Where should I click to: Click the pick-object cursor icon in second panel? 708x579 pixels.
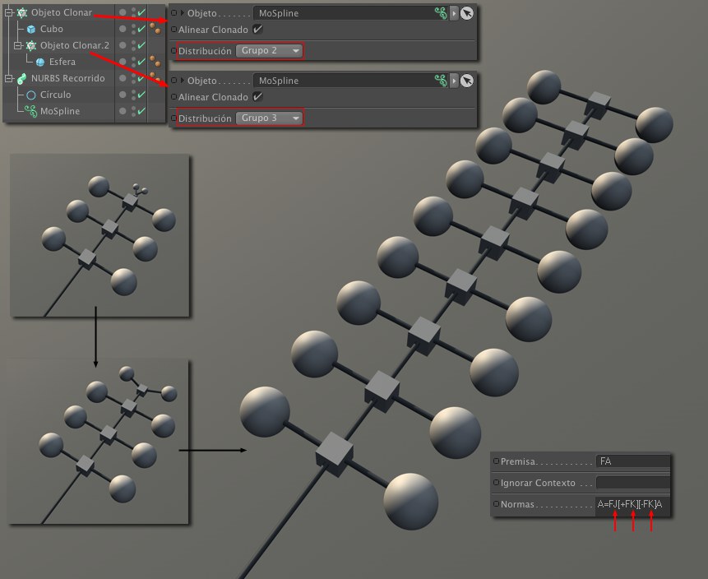pyautogui.click(x=467, y=81)
